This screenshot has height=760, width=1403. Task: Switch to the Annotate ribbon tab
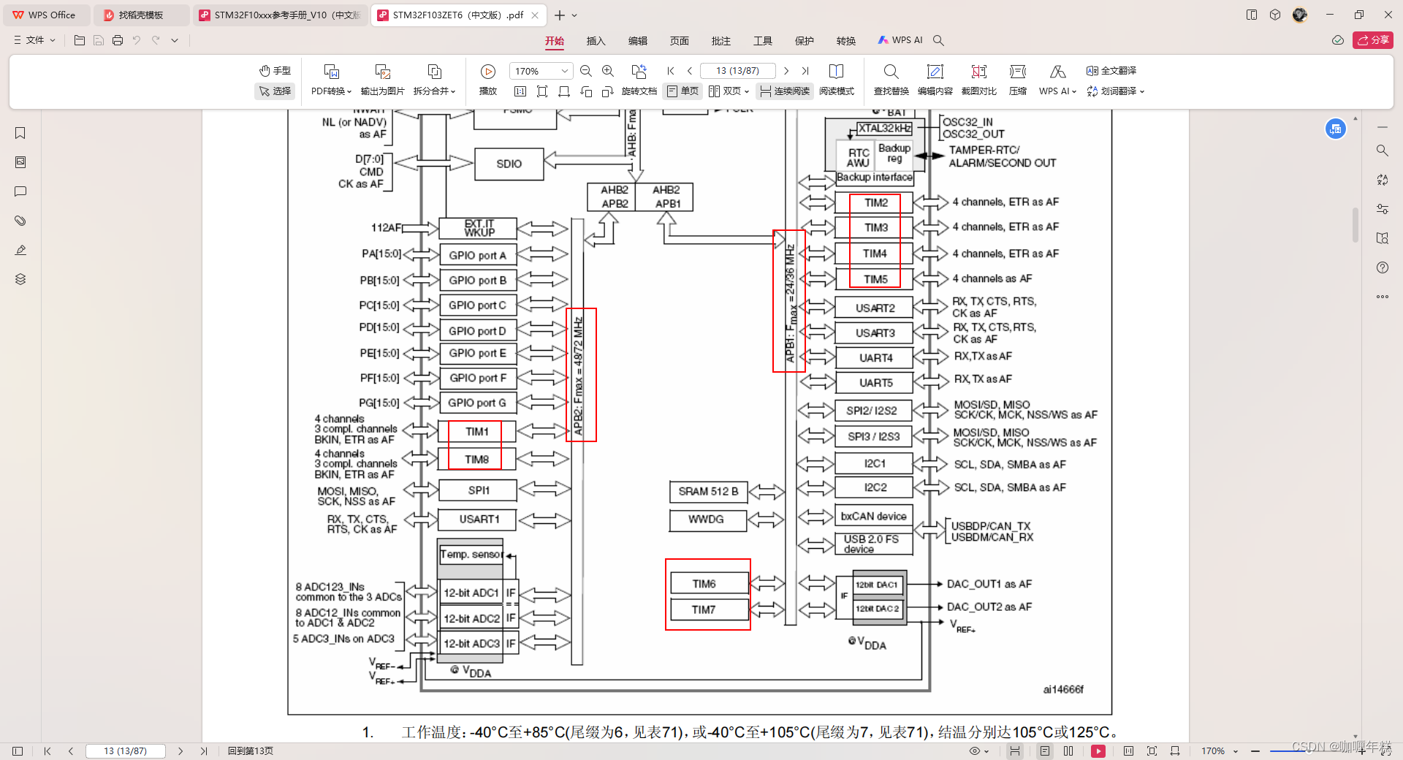[721, 41]
